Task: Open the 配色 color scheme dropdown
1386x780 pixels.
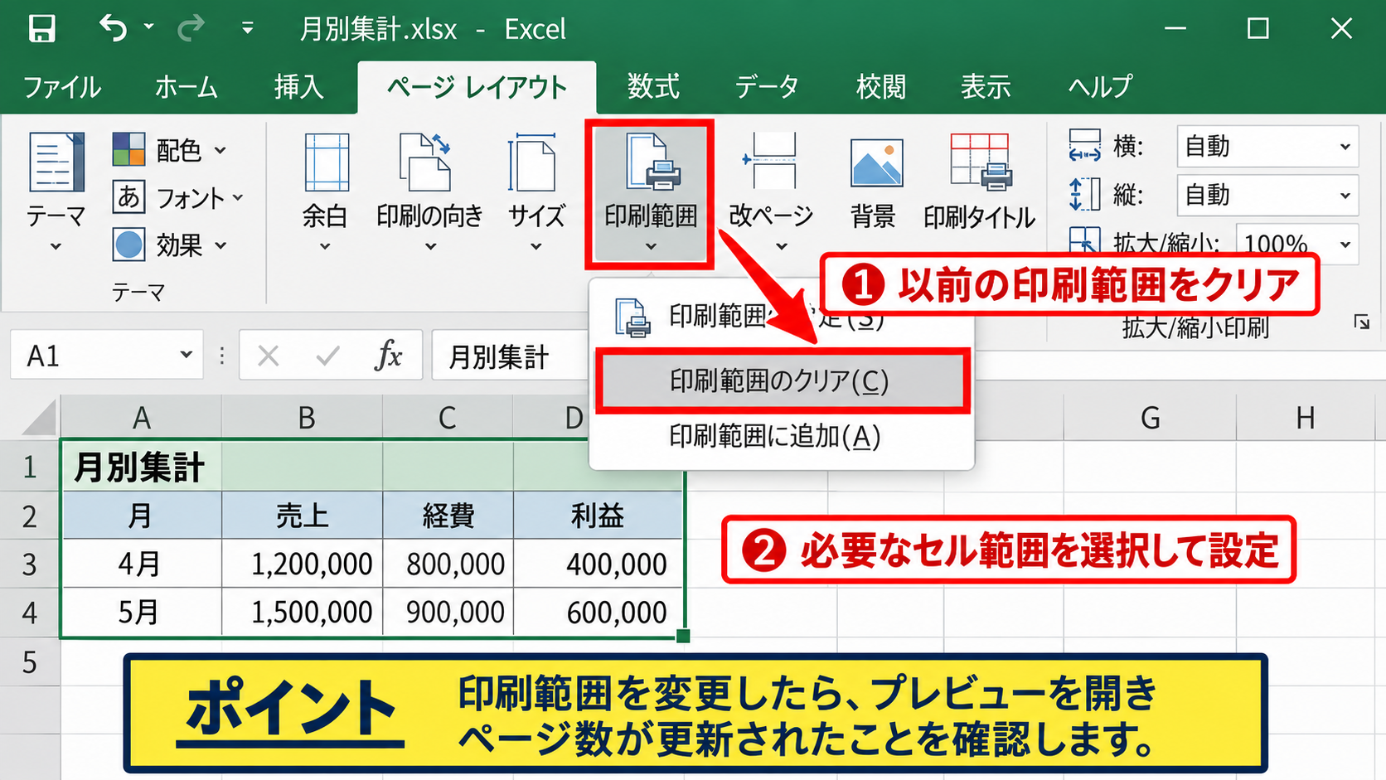Action: click(x=170, y=150)
